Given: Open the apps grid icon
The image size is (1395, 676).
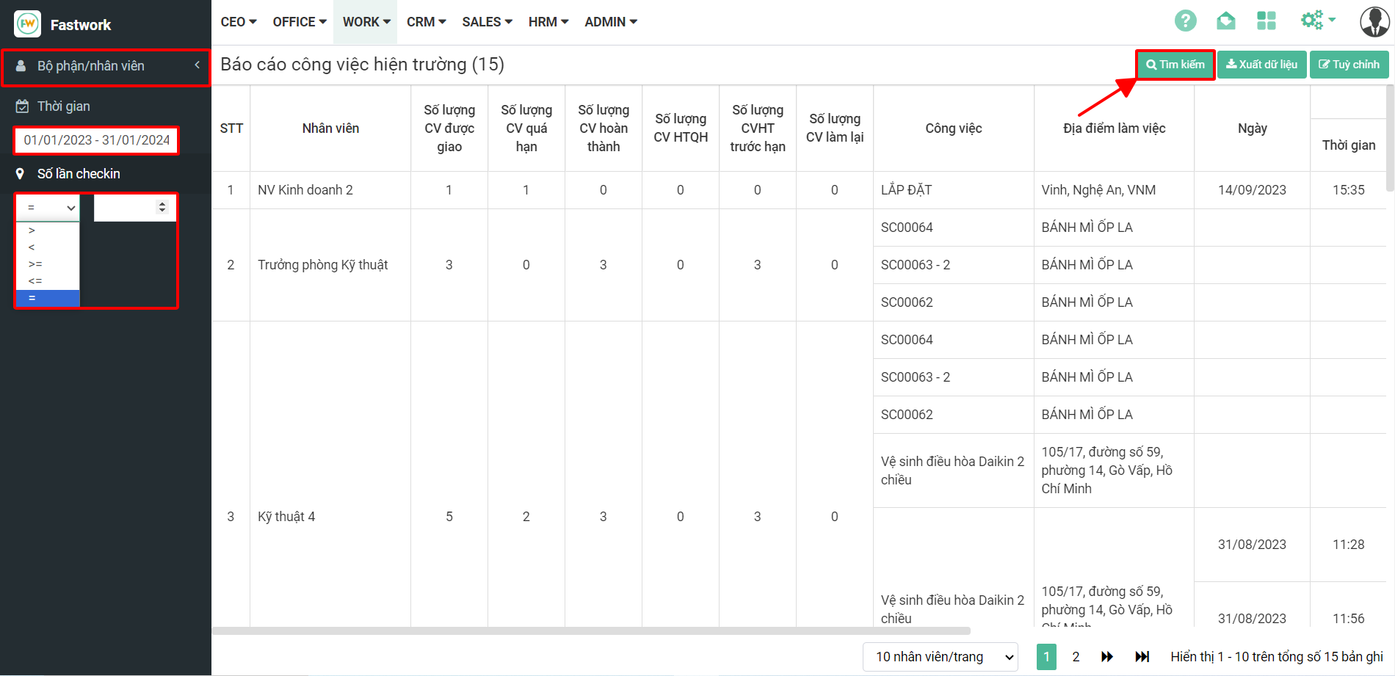Looking at the screenshot, I should coord(1266,21).
